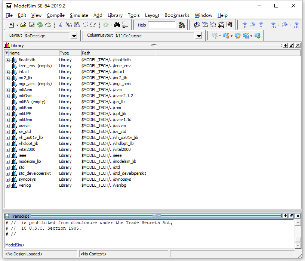305x261 pixels.
Task: Expand the ieee library node
Action: pyautogui.click(x=7, y=156)
